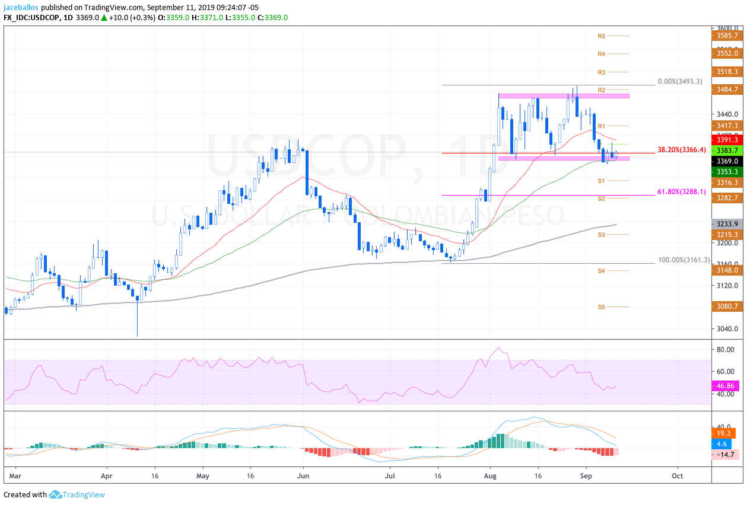This screenshot has width=747, height=505.
Task: Click the 80.00 RSI scale label
Action: (x=726, y=350)
